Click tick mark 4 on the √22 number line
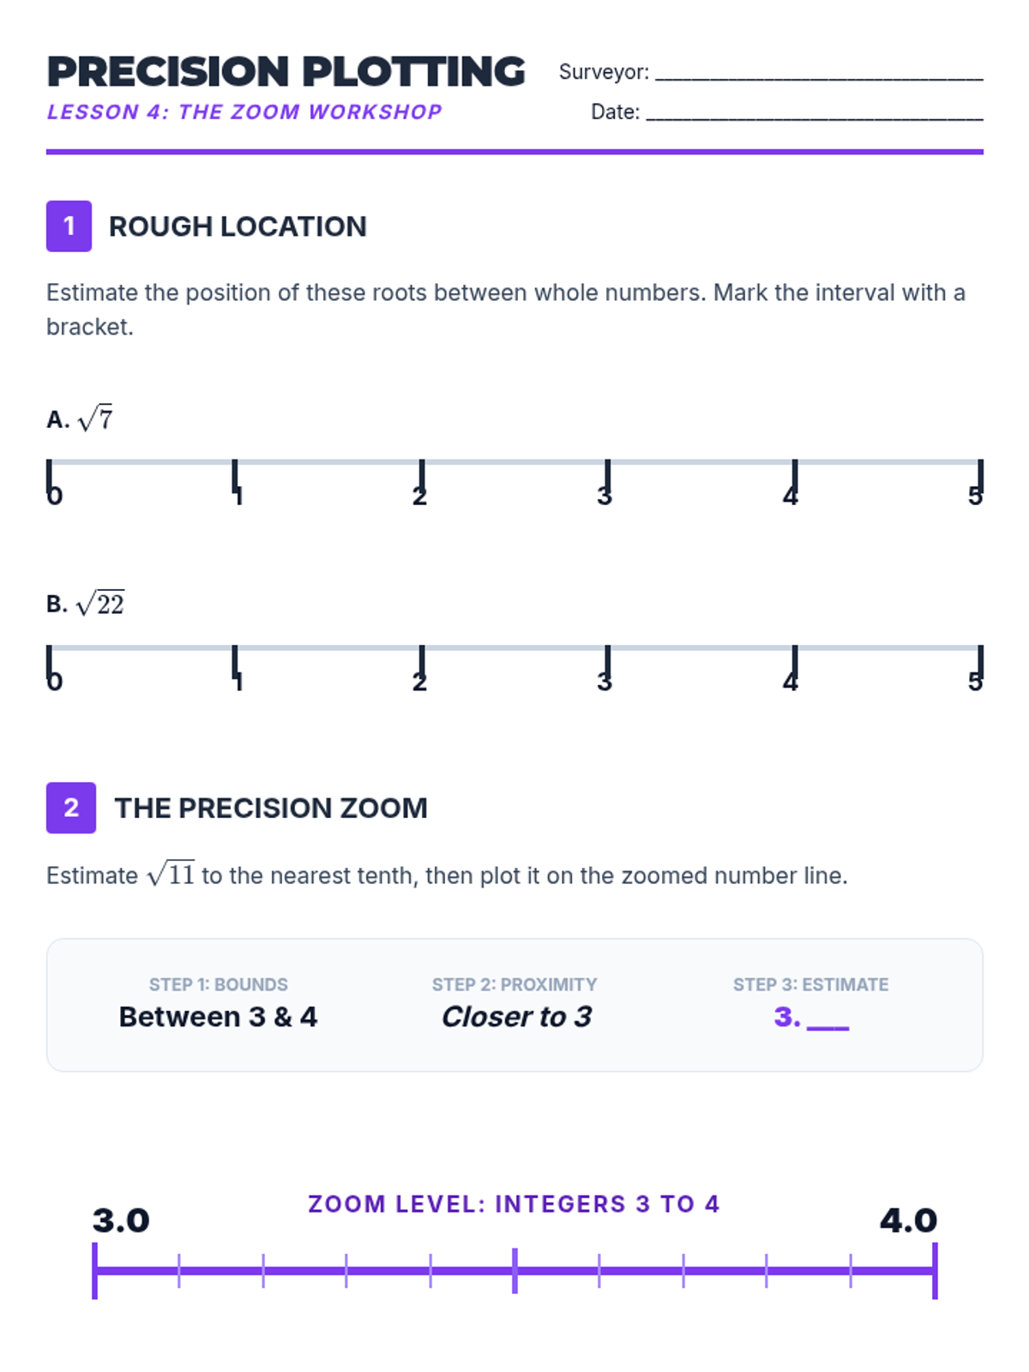Viewport: 1029px width, 1372px height. click(794, 663)
